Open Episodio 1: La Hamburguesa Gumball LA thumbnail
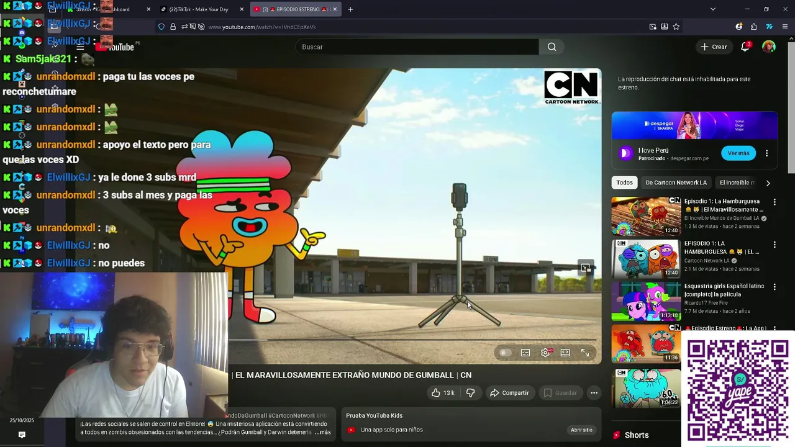Screen dimensions: 795x447 (x=646, y=216)
